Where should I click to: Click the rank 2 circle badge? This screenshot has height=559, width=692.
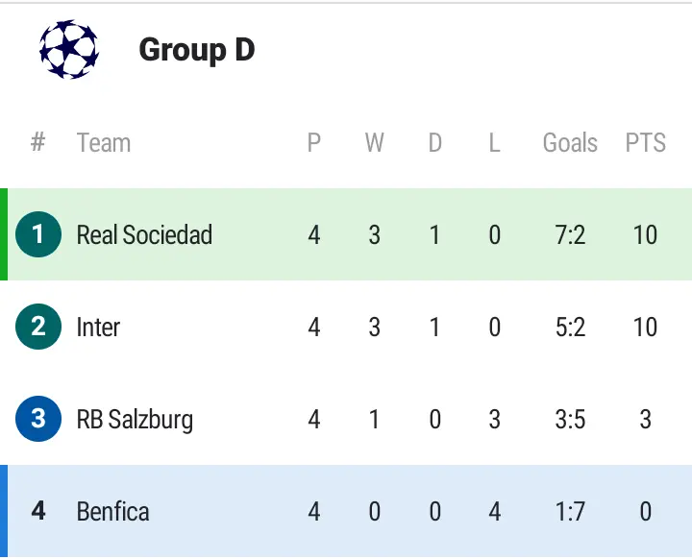[38, 327]
